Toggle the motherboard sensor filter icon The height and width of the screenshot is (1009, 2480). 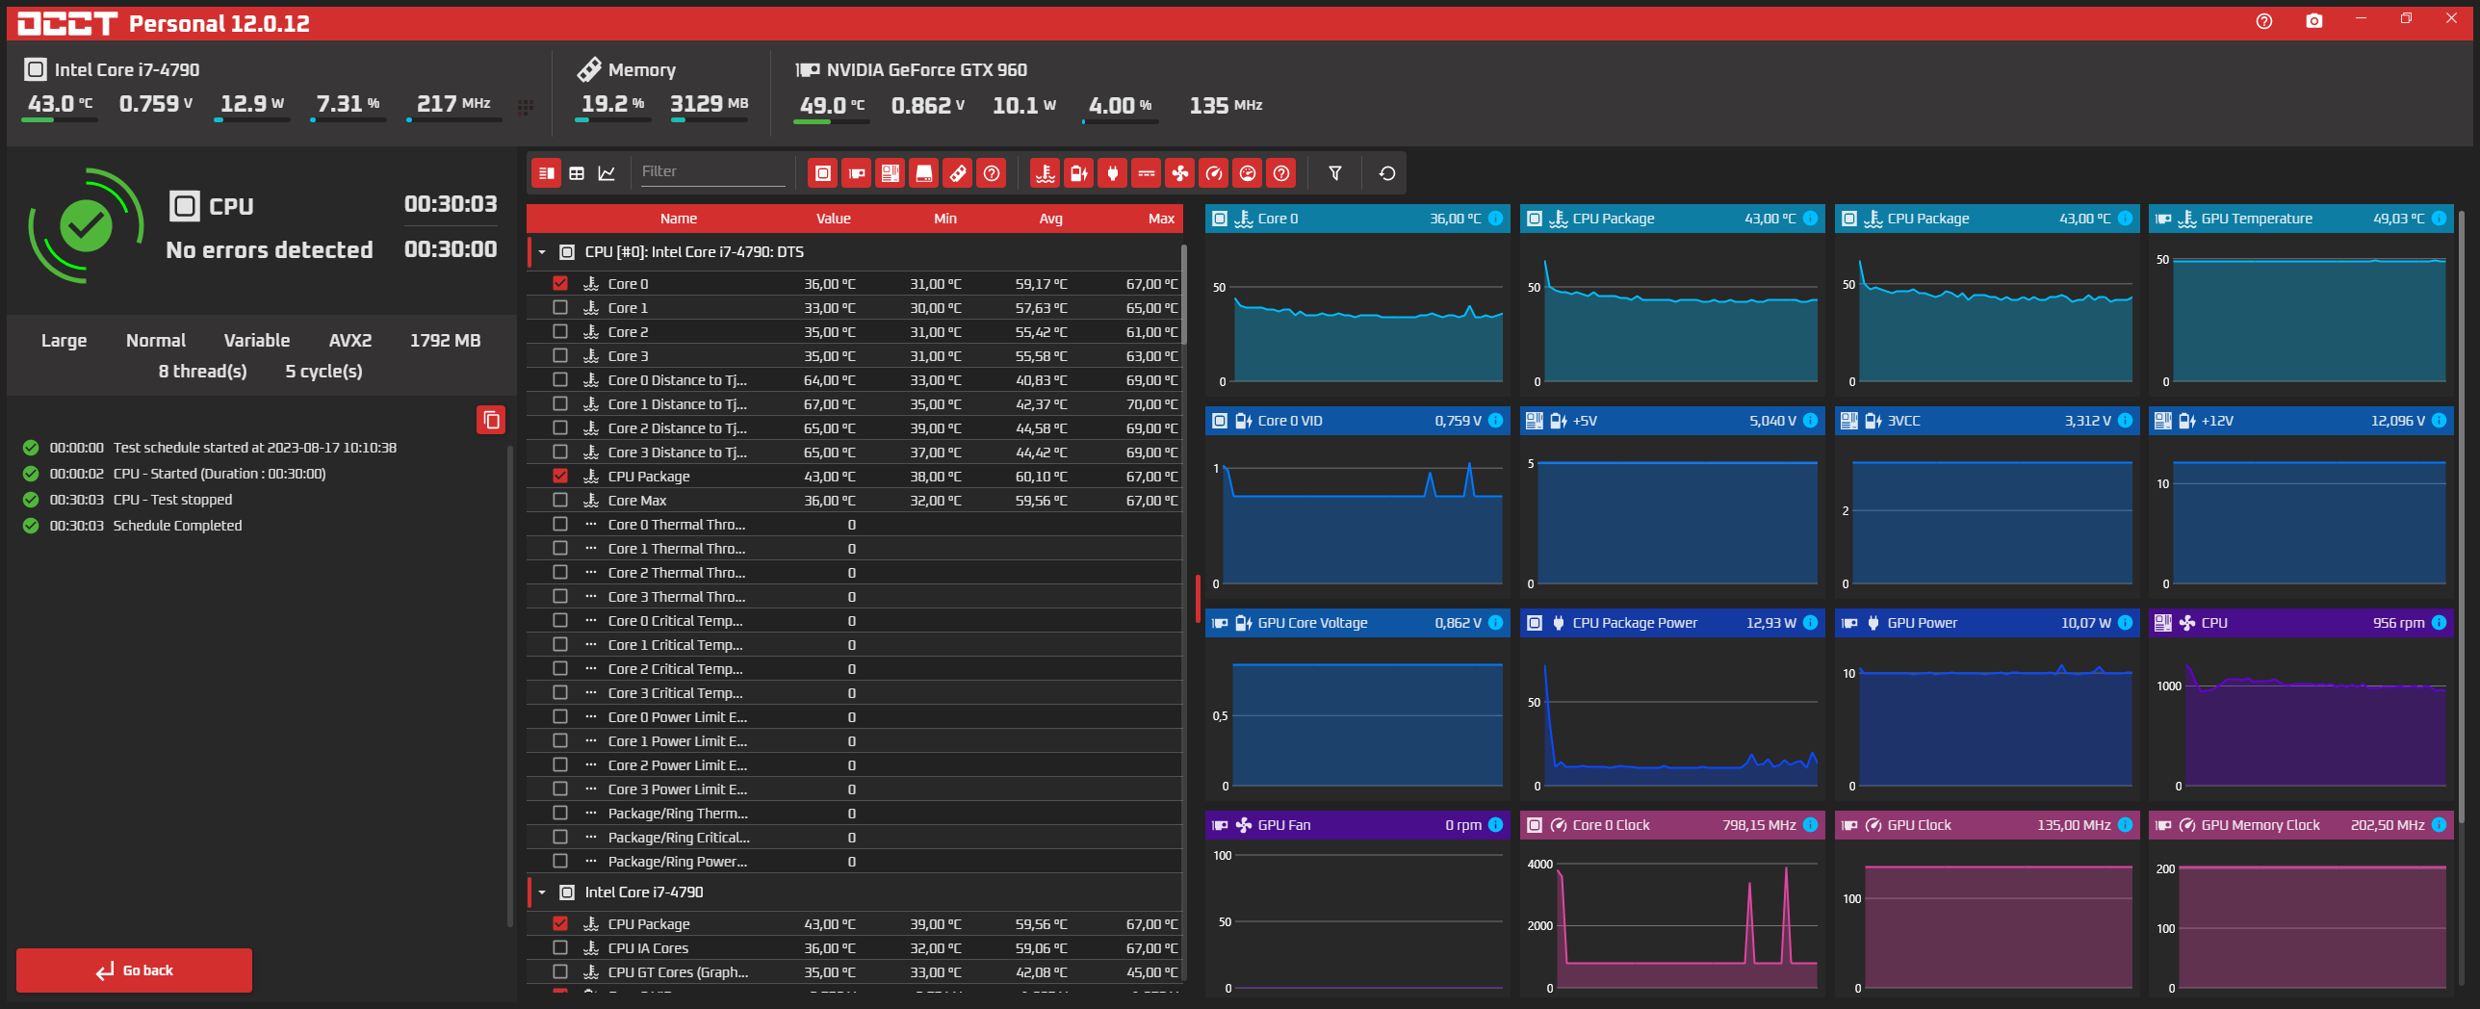click(890, 173)
